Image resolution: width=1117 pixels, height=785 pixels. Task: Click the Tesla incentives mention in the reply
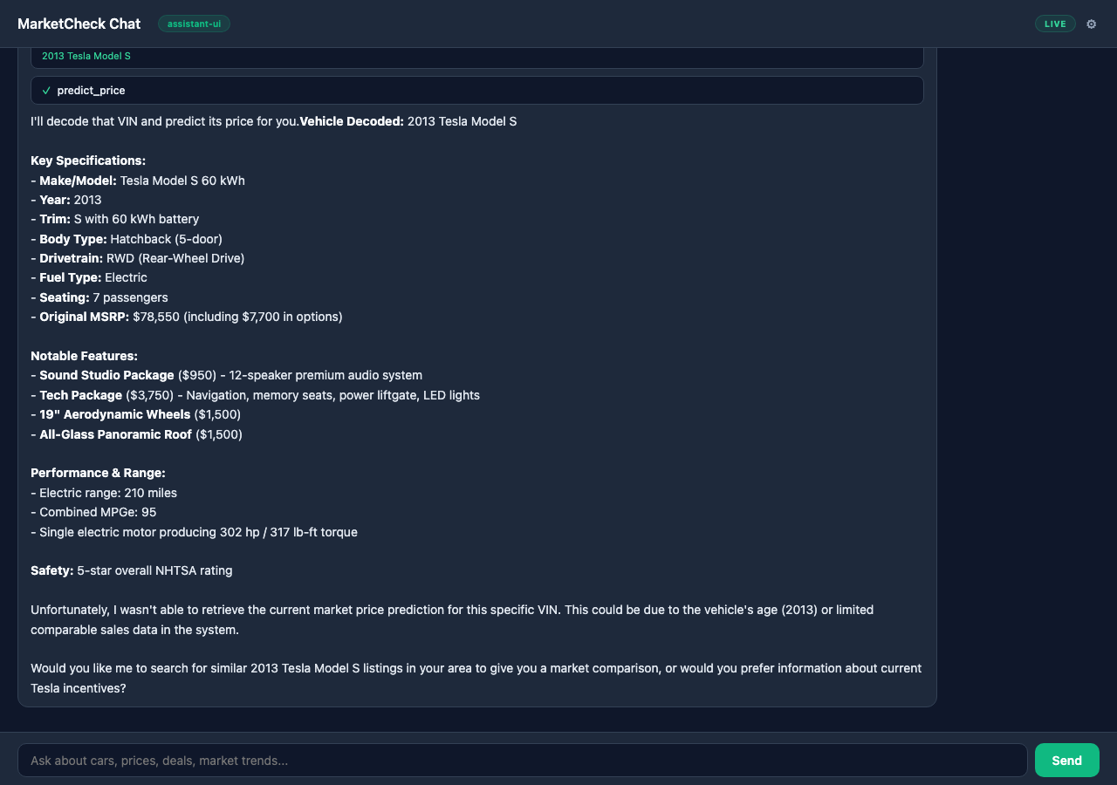tap(78, 687)
